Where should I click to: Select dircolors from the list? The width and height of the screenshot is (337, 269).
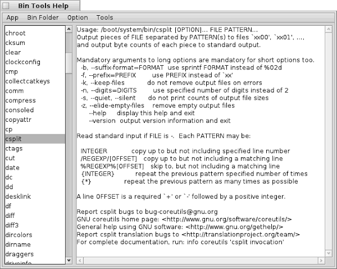[19, 234]
